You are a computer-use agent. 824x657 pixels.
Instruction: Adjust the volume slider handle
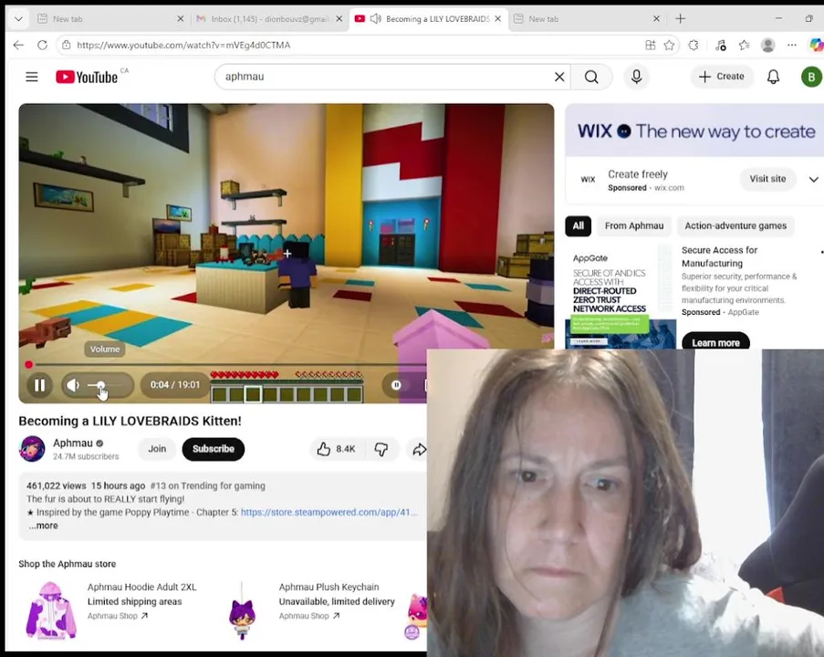click(100, 385)
